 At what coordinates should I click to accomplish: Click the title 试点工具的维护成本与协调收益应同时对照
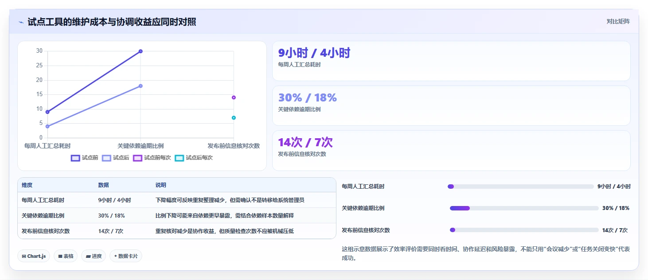click(112, 22)
